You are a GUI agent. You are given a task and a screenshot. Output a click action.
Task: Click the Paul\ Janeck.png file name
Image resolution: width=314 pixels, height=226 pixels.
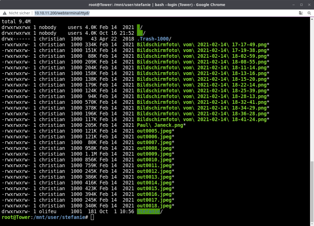click(161, 125)
